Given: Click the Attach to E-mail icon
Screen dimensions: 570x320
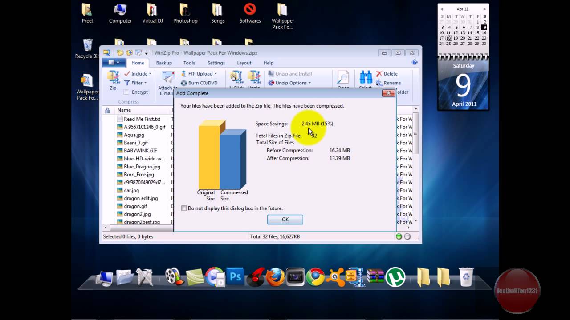Looking at the screenshot, I should coord(168,78).
